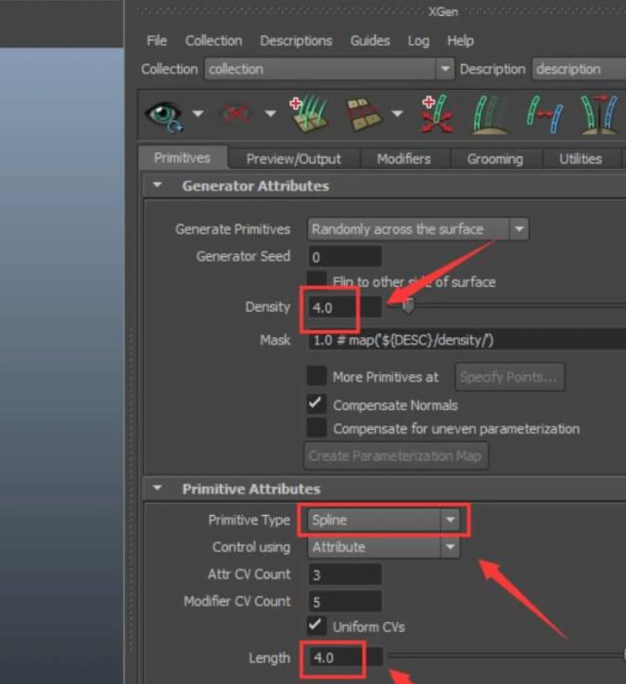The width and height of the screenshot is (626, 684).
Task: Open the Descriptions menu
Action: 295,41
